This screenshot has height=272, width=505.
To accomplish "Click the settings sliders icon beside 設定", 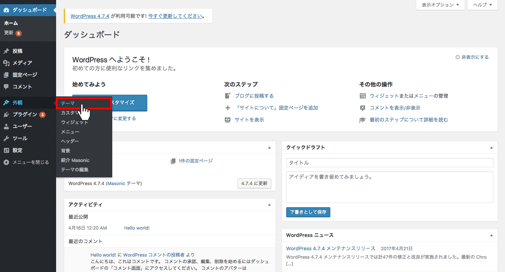I will click(6, 150).
